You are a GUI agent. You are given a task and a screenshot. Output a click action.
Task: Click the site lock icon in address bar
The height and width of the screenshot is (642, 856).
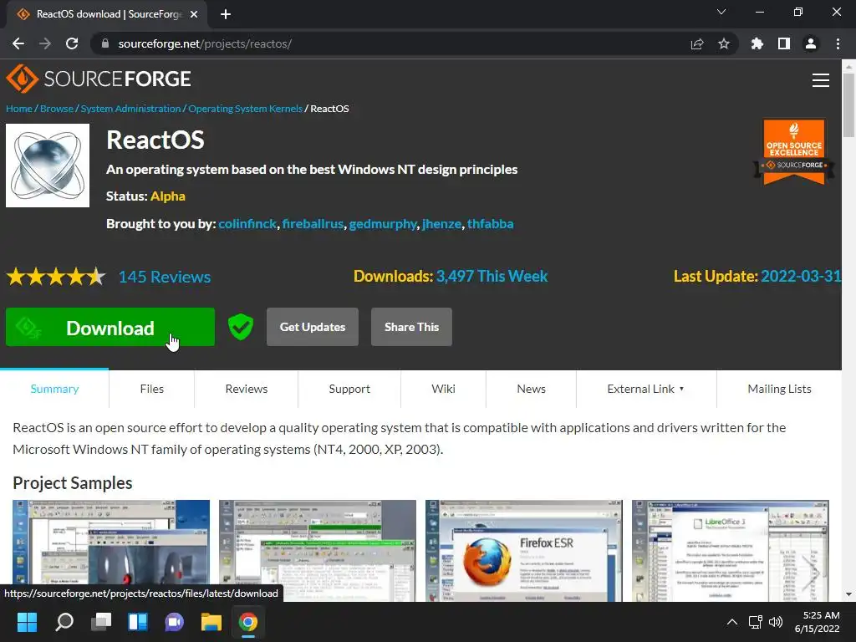(105, 43)
